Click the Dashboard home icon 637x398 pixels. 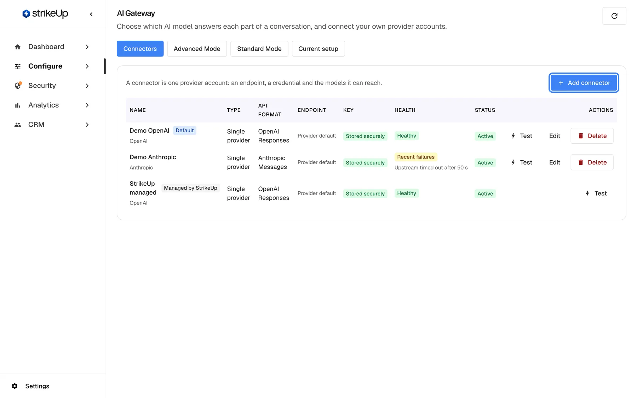click(x=18, y=47)
